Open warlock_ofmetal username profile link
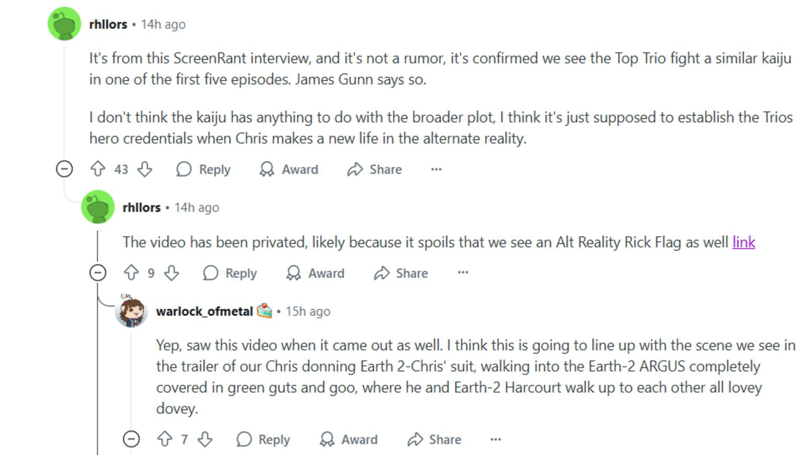810x455 pixels. (204, 312)
